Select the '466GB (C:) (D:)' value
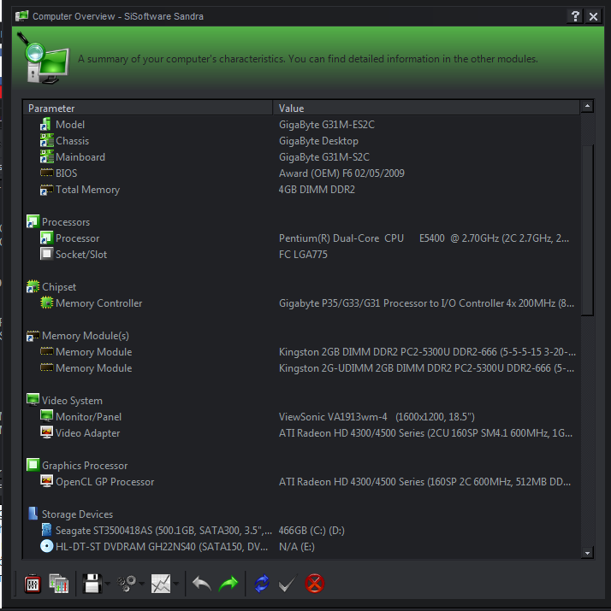This screenshot has height=611, width=611. point(311,530)
